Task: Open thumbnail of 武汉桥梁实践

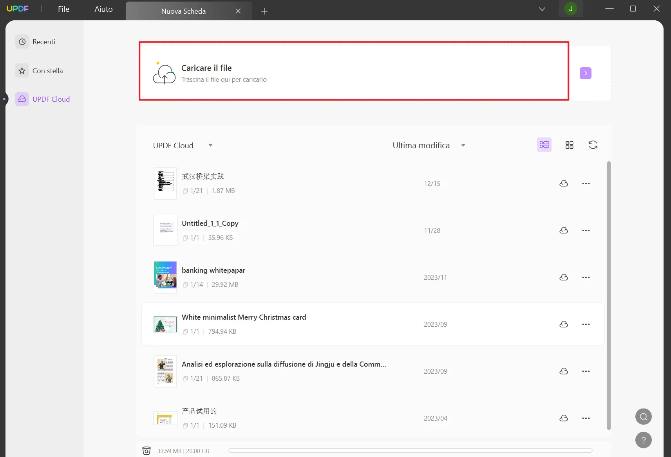Action: (x=165, y=184)
